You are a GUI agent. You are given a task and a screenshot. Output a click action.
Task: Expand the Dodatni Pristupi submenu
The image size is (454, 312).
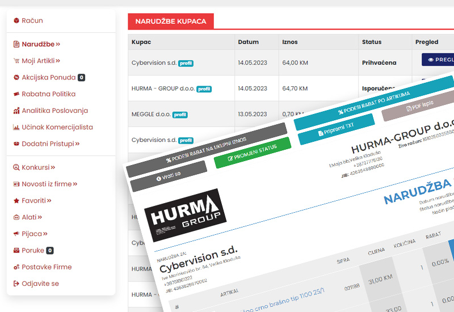51,144
